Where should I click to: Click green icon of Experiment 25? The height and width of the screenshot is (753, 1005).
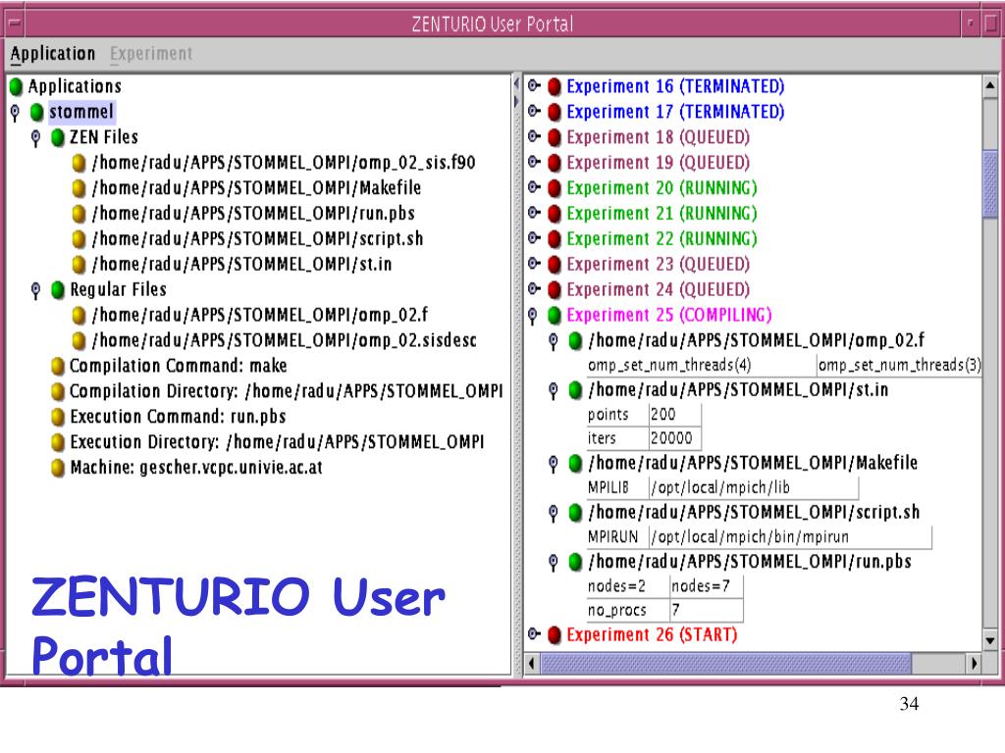pyautogui.click(x=555, y=316)
